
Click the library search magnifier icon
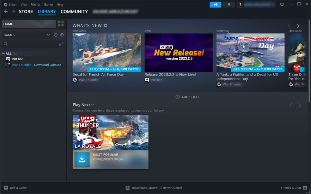coord(6,44)
